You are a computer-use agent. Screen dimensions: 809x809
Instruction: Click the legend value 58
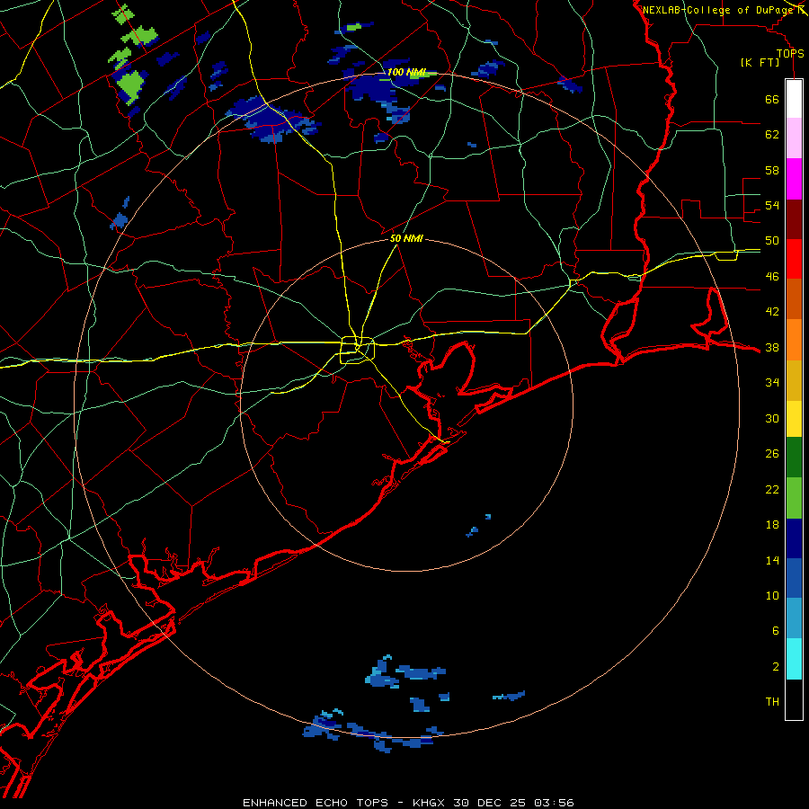pyautogui.click(x=772, y=170)
